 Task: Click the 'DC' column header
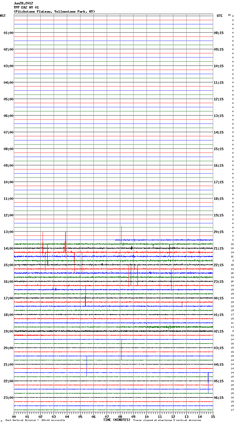point(229,15)
